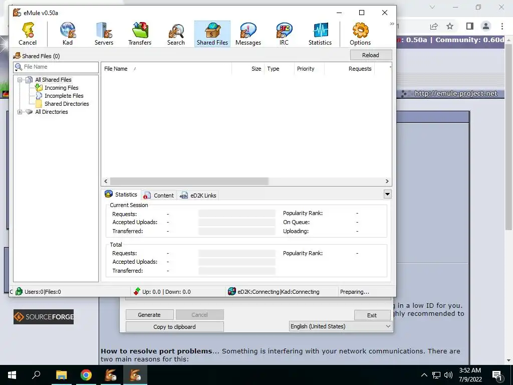The width and height of the screenshot is (513, 385).
Task: Switch to the eD2K Links tab
Action: pyautogui.click(x=198, y=196)
